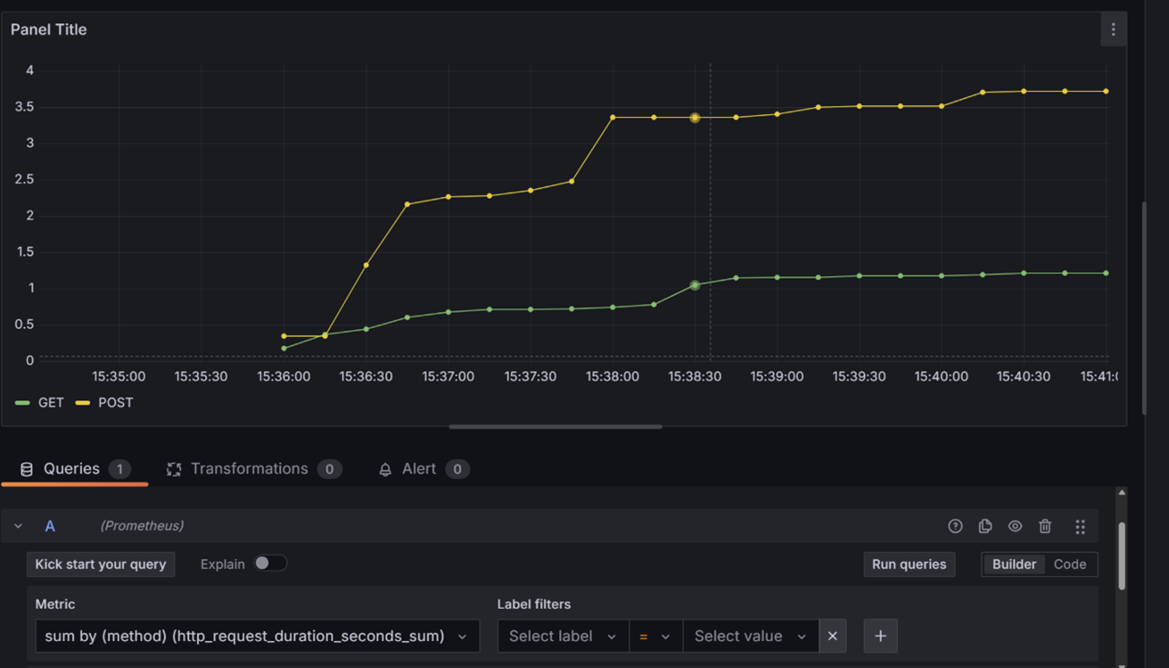Image resolution: width=1169 pixels, height=668 pixels.
Task: Click the query editor vertical scrollbar thumb
Action: [x=1121, y=556]
